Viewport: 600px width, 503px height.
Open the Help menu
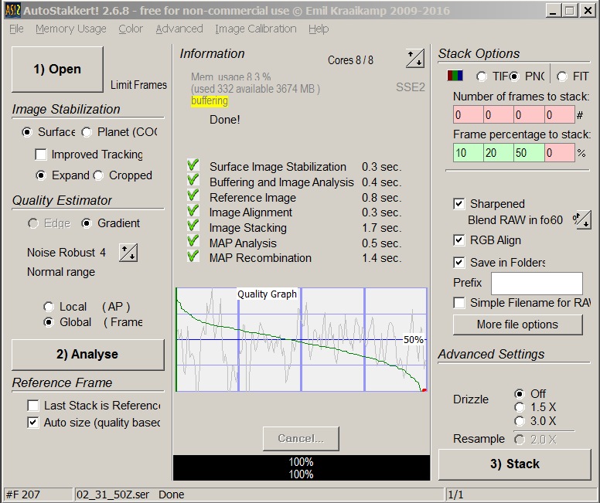[319, 29]
